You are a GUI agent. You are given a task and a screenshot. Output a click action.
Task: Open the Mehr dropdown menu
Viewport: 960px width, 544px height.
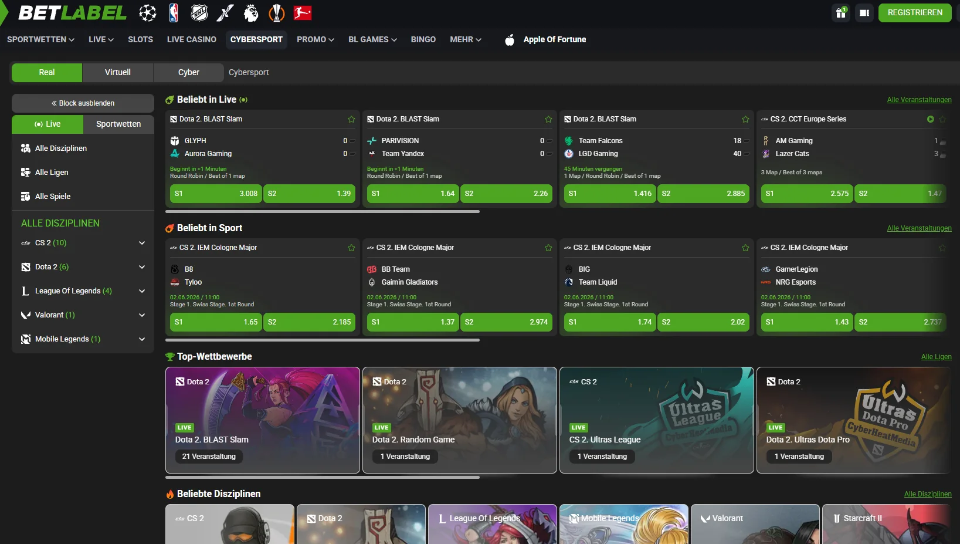coord(466,39)
